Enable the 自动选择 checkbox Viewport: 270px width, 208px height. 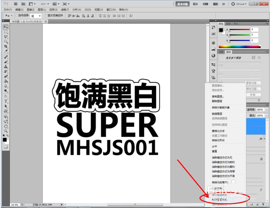[x=16, y=16]
